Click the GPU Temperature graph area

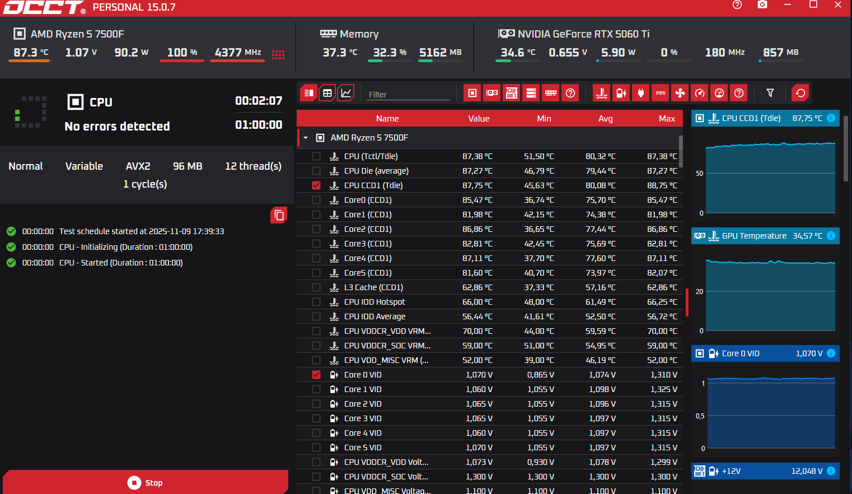point(770,295)
